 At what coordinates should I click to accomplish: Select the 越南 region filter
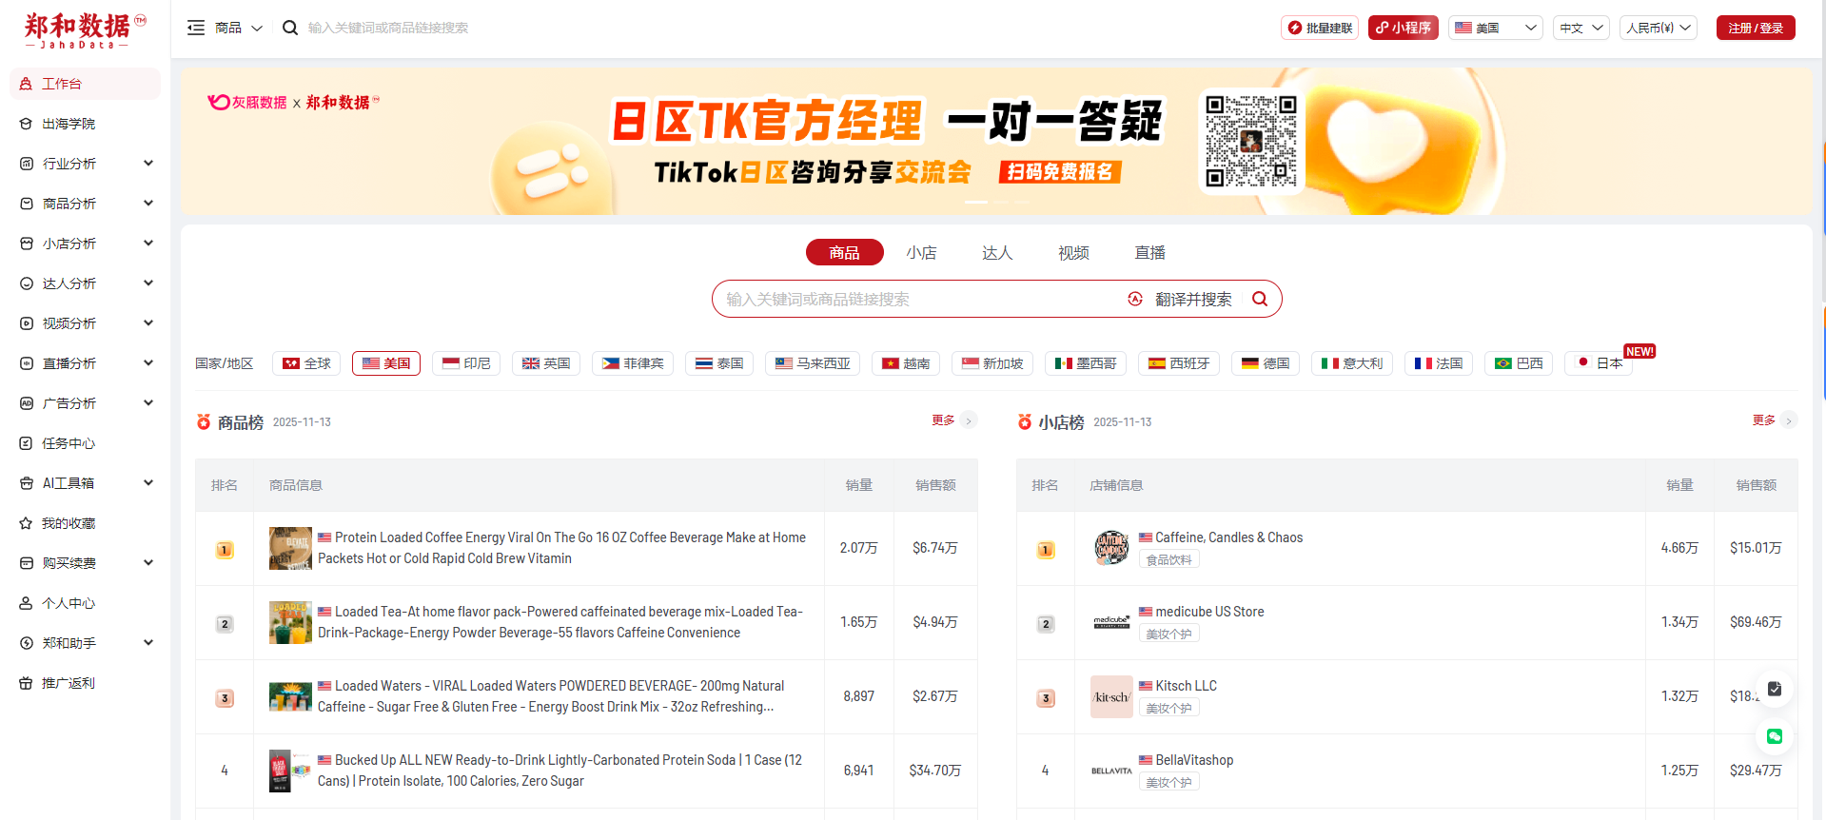(x=906, y=363)
